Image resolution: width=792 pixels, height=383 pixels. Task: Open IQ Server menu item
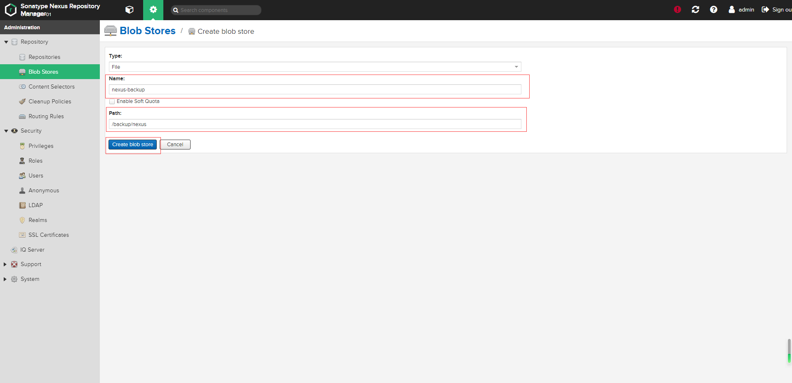coord(50,250)
